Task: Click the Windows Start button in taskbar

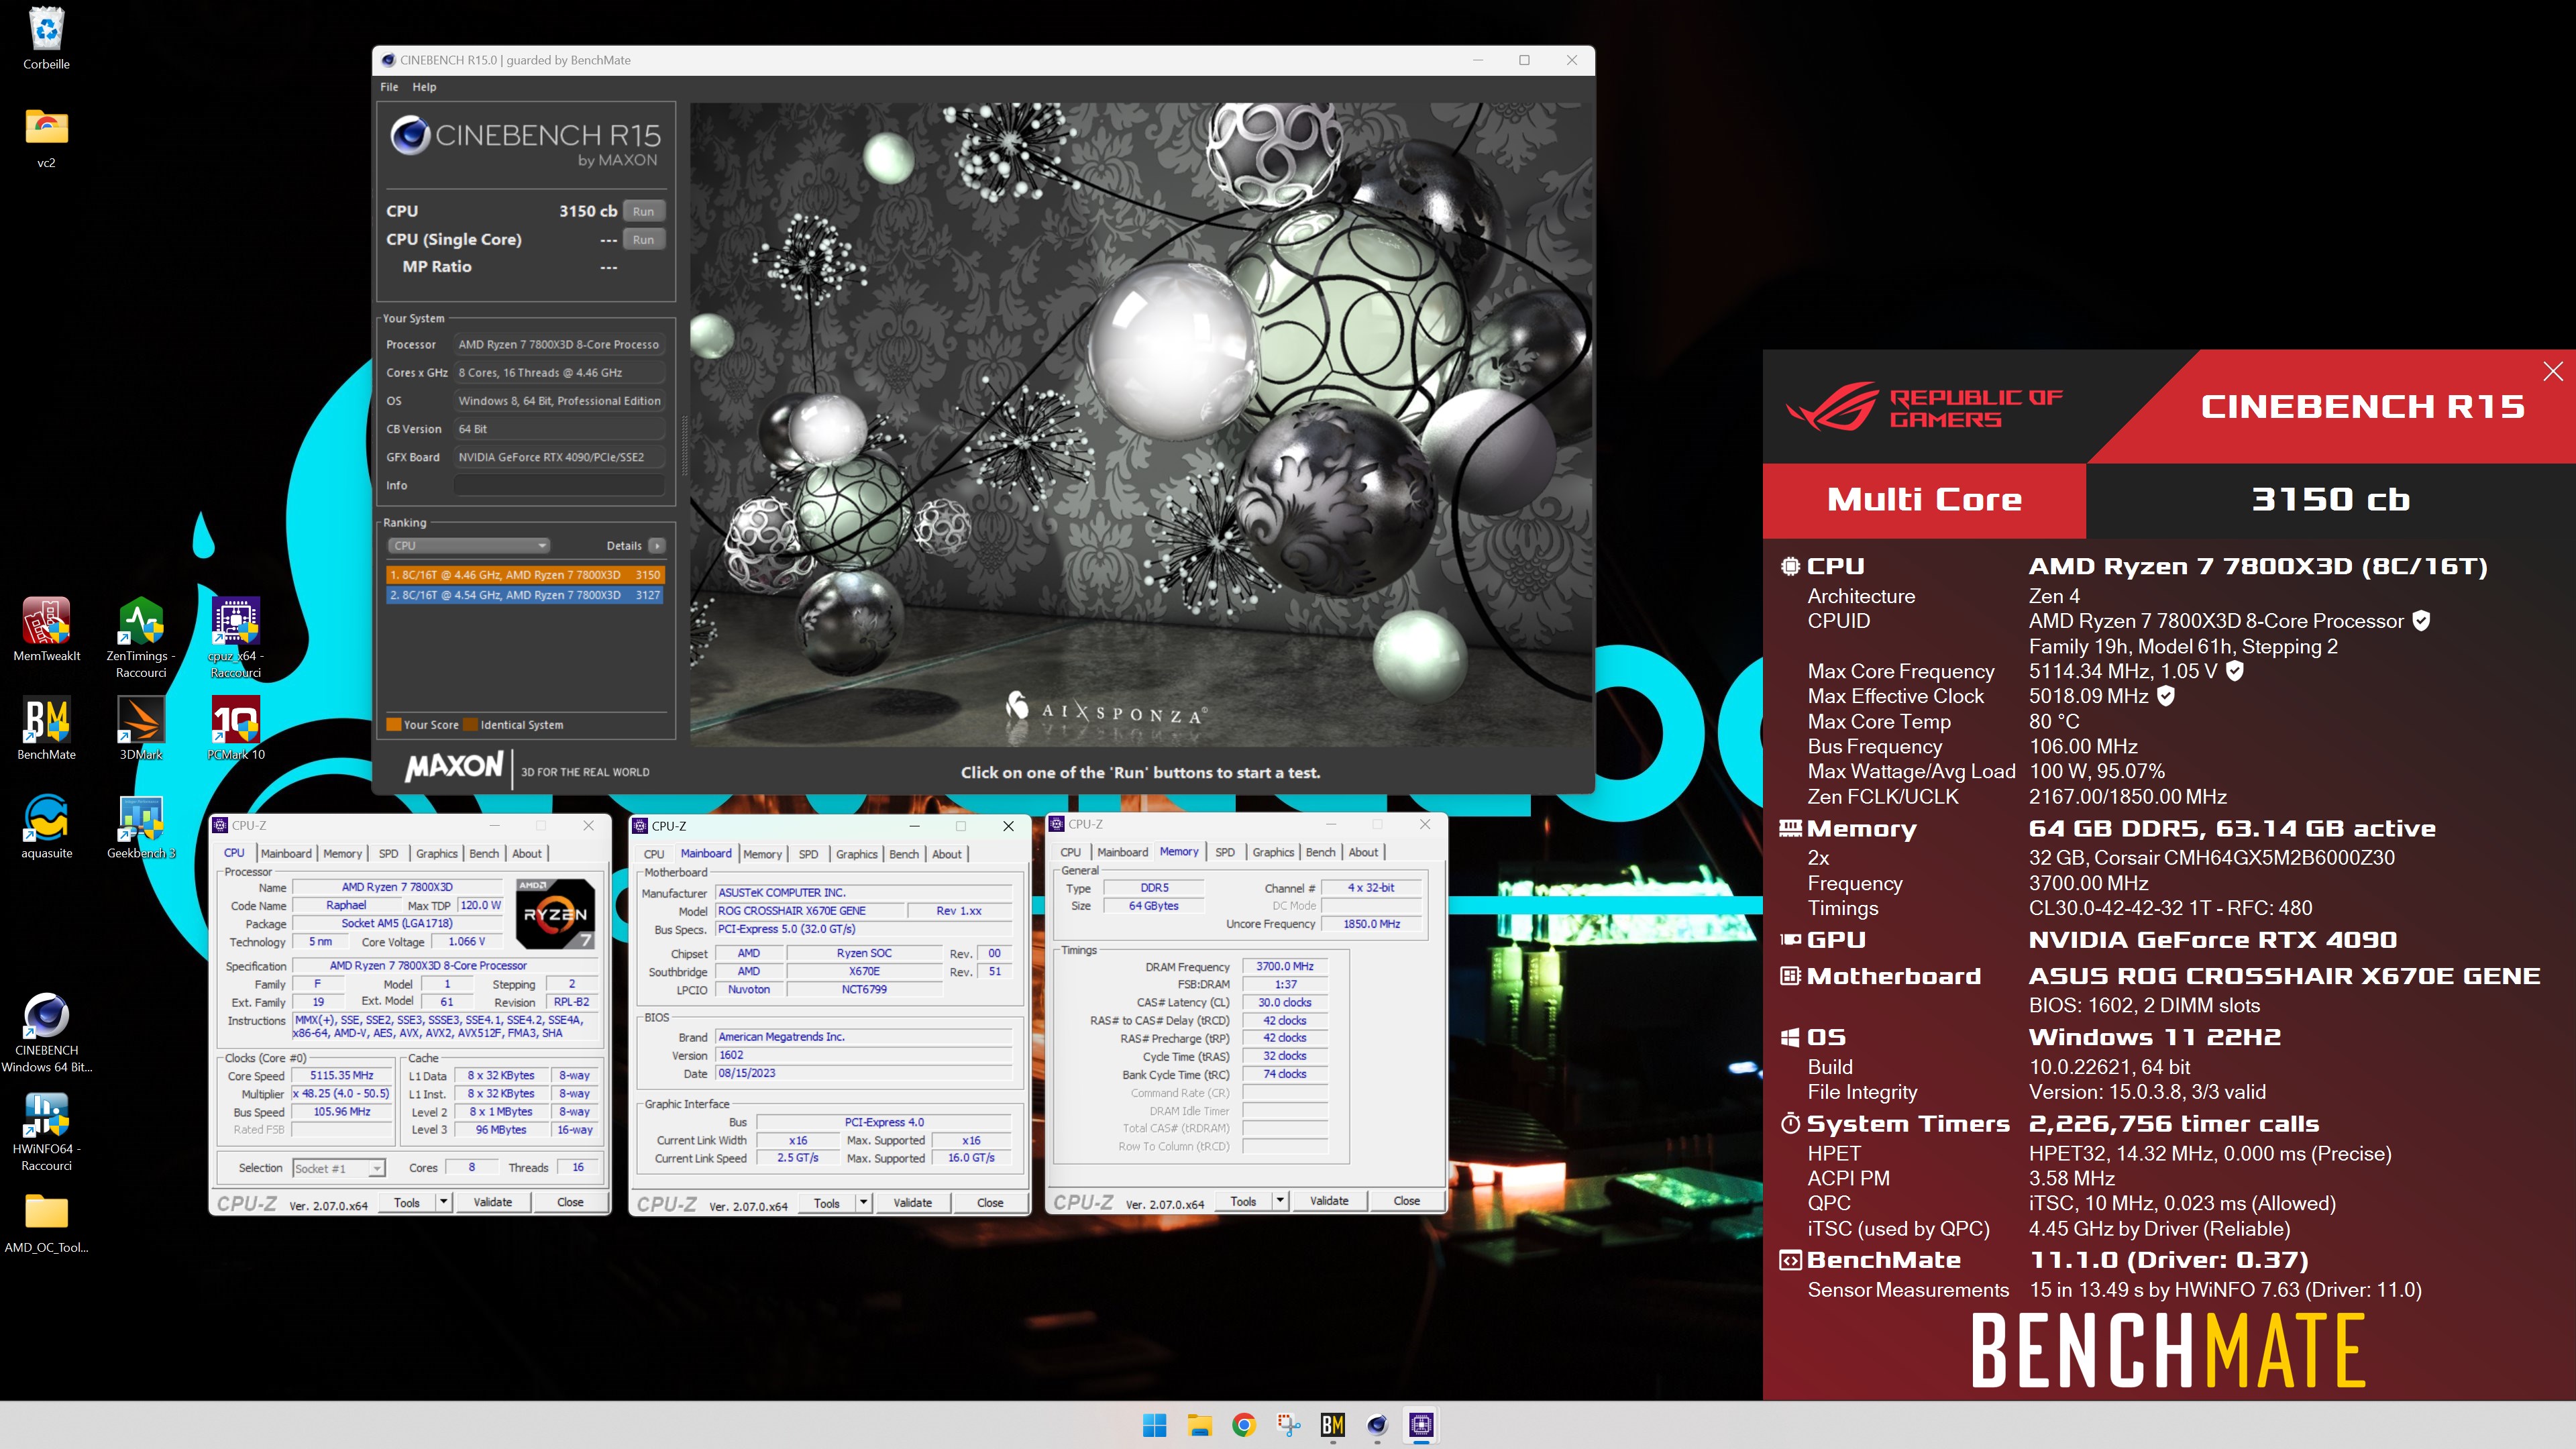Action: pos(1154,1425)
